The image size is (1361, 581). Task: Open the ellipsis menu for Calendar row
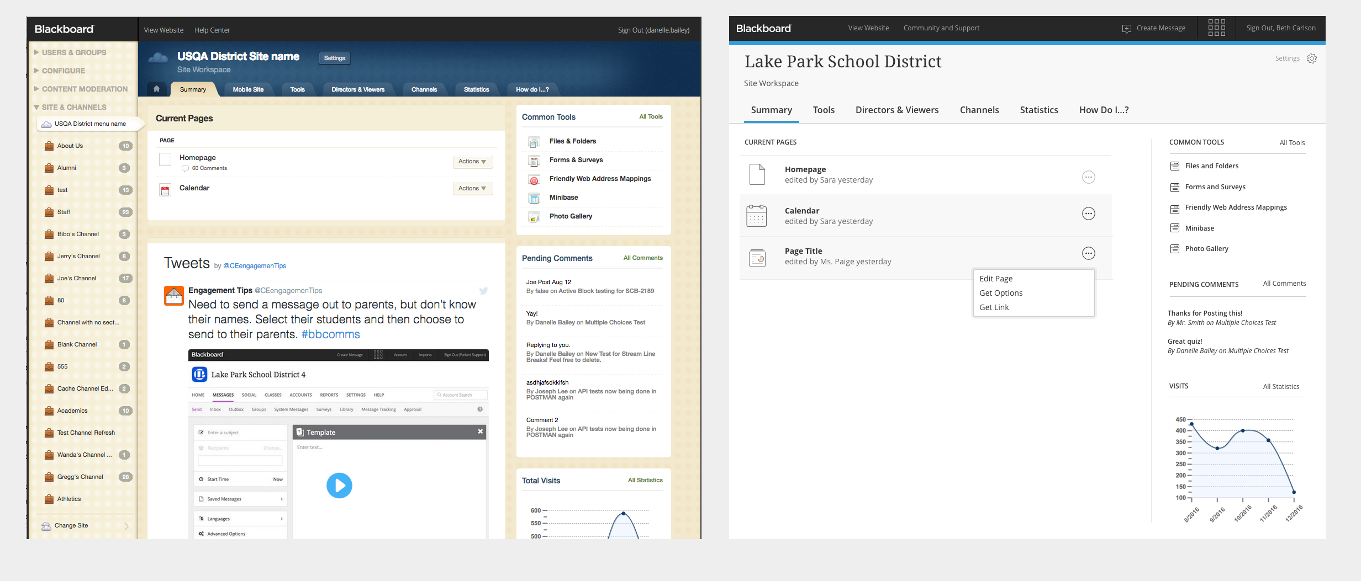[x=1088, y=214]
